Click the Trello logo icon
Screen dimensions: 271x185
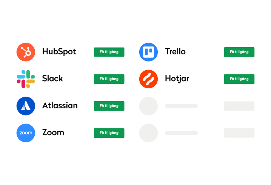tap(148, 52)
